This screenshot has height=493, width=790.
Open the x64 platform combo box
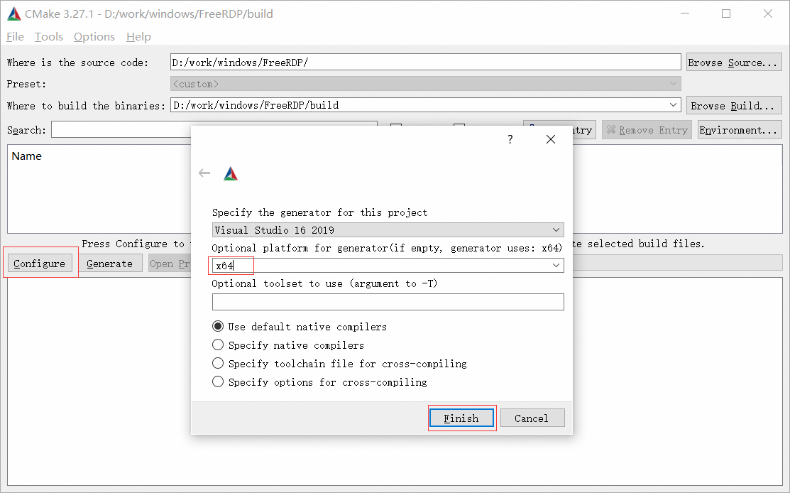tap(388, 265)
